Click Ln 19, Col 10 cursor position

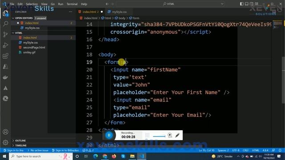(207, 150)
